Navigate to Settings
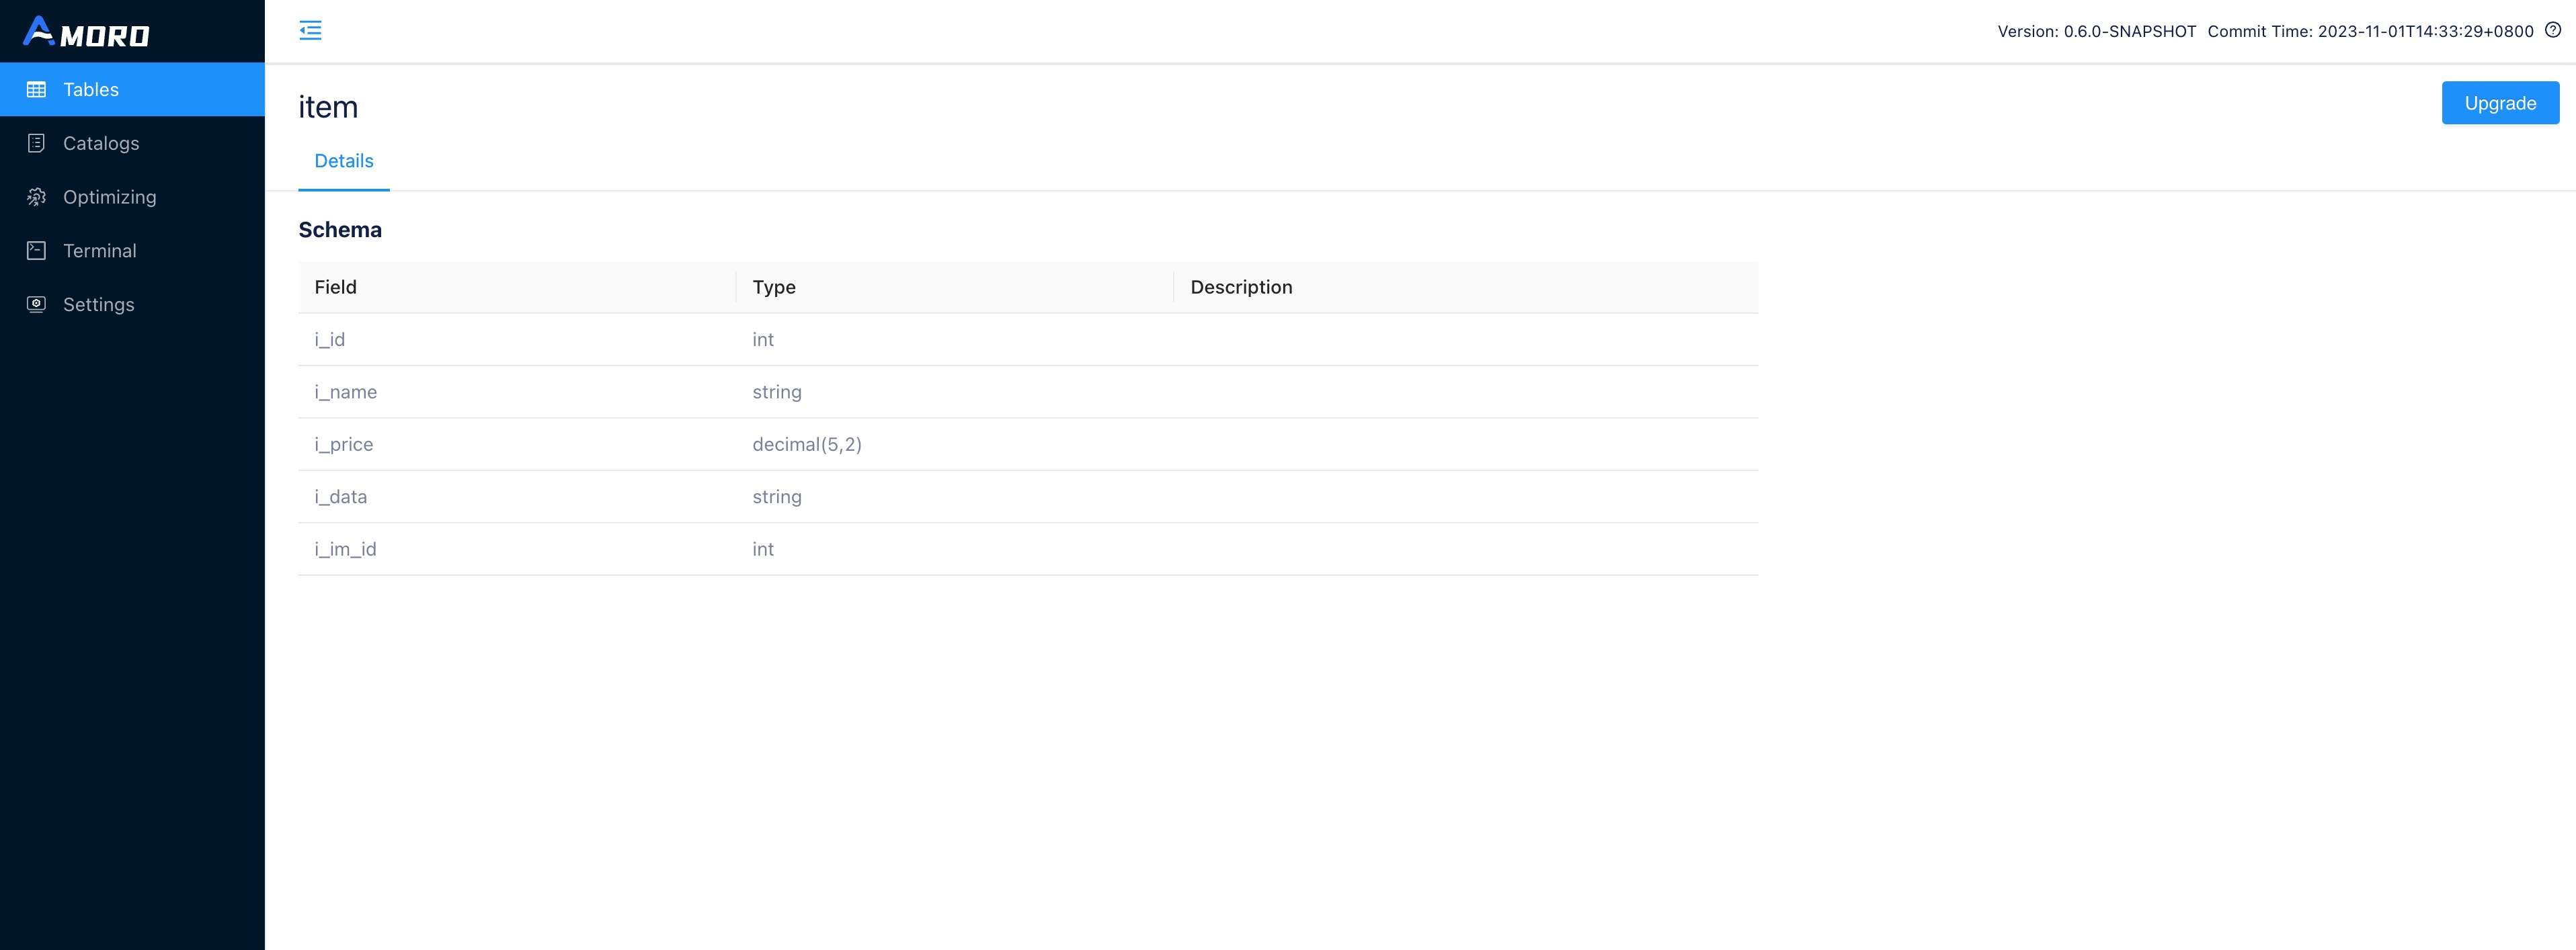Viewport: 2576px width, 950px height. [98, 304]
